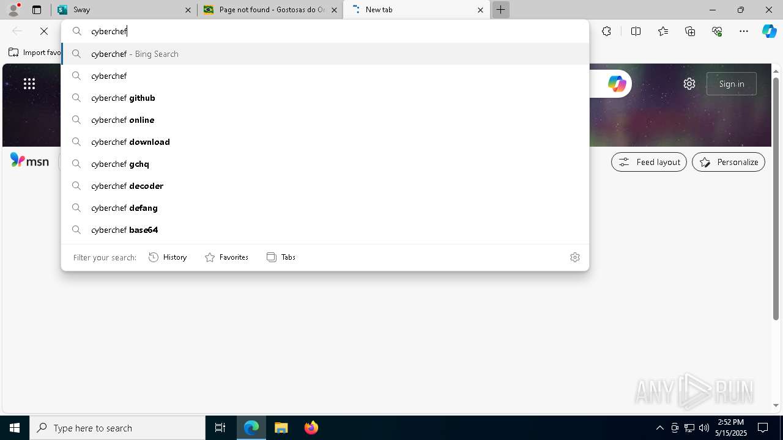Click the taskbar search box

point(117,428)
